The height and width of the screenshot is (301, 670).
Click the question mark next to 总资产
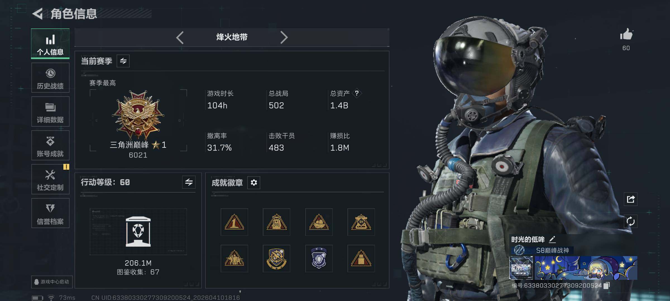point(357,93)
